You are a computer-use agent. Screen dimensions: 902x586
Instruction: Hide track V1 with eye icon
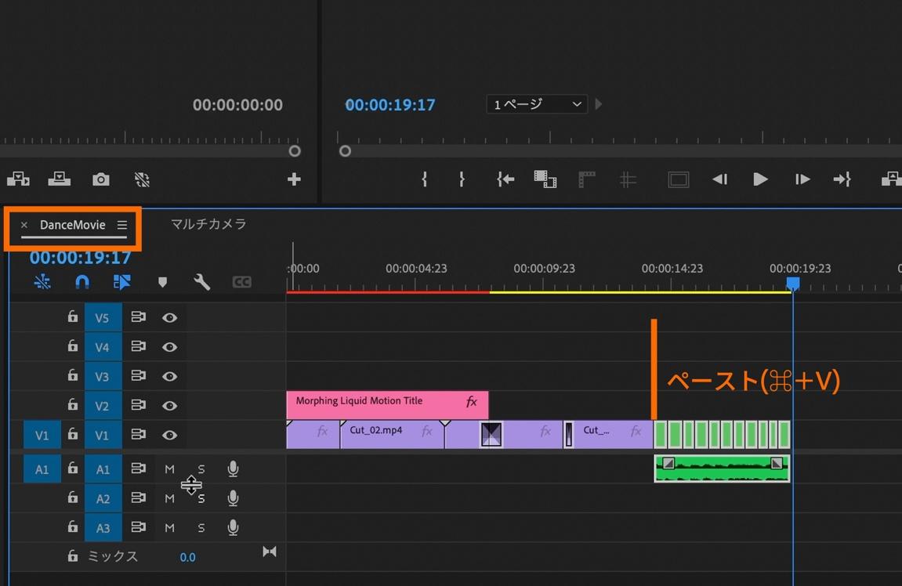169,435
